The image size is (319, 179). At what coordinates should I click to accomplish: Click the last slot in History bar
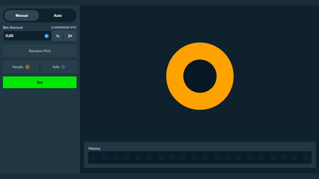click(306, 157)
